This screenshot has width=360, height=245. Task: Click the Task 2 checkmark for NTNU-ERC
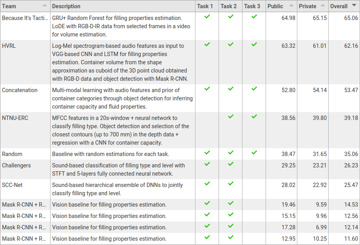point(231,116)
